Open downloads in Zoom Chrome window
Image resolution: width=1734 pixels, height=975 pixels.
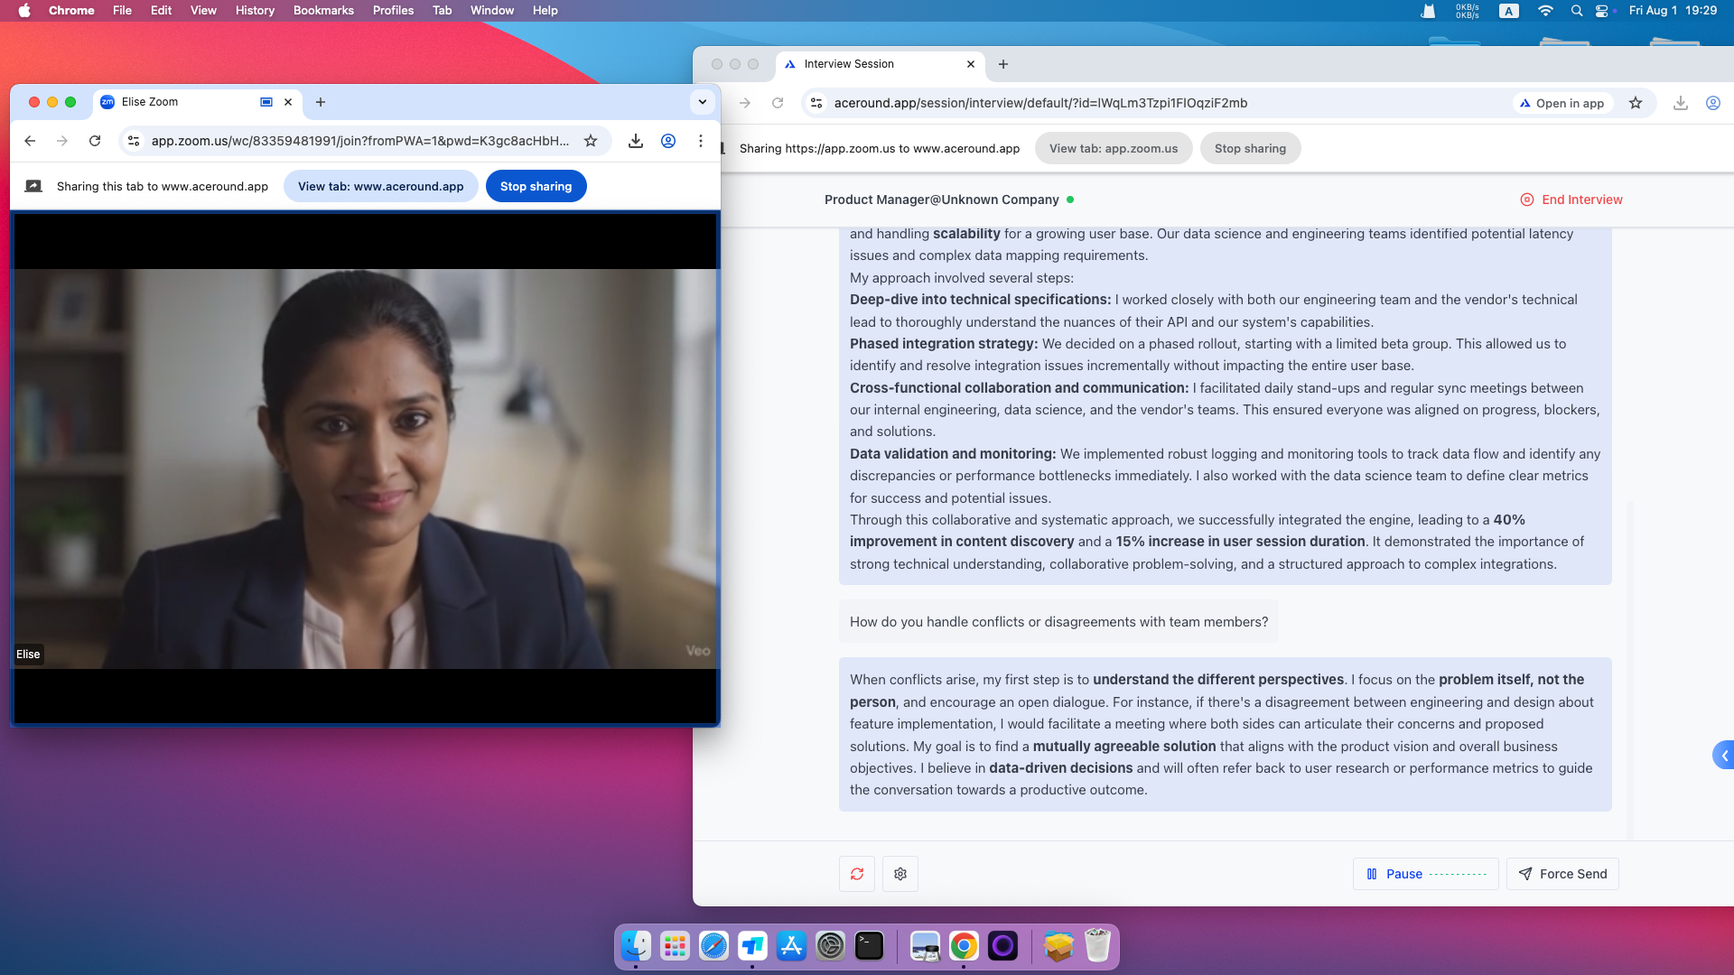coord(636,141)
